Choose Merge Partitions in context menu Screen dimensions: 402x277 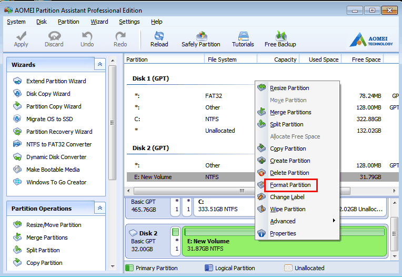297,112
